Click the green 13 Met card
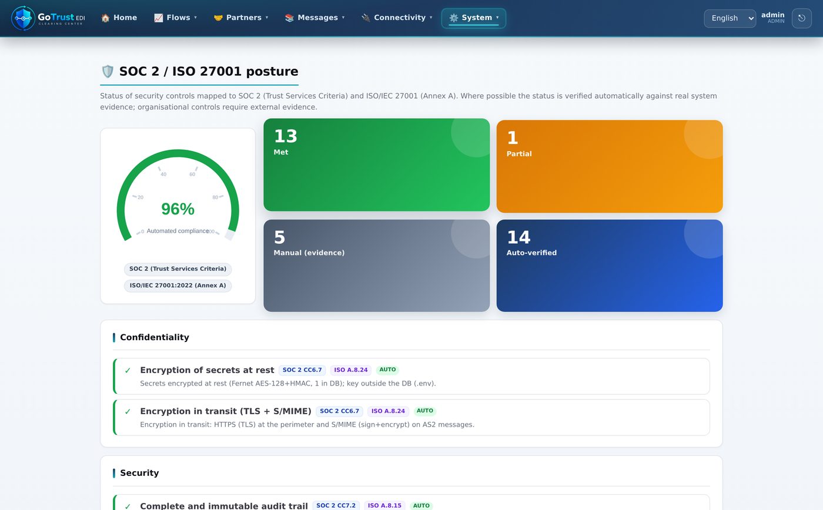Screen dimensions: 823x510 click(x=376, y=165)
